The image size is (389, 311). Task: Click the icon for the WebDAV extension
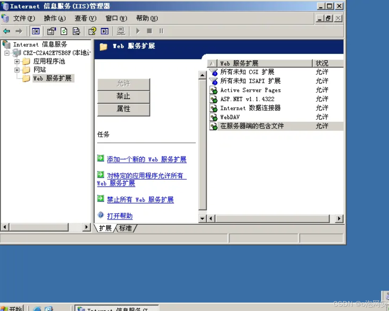point(213,117)
